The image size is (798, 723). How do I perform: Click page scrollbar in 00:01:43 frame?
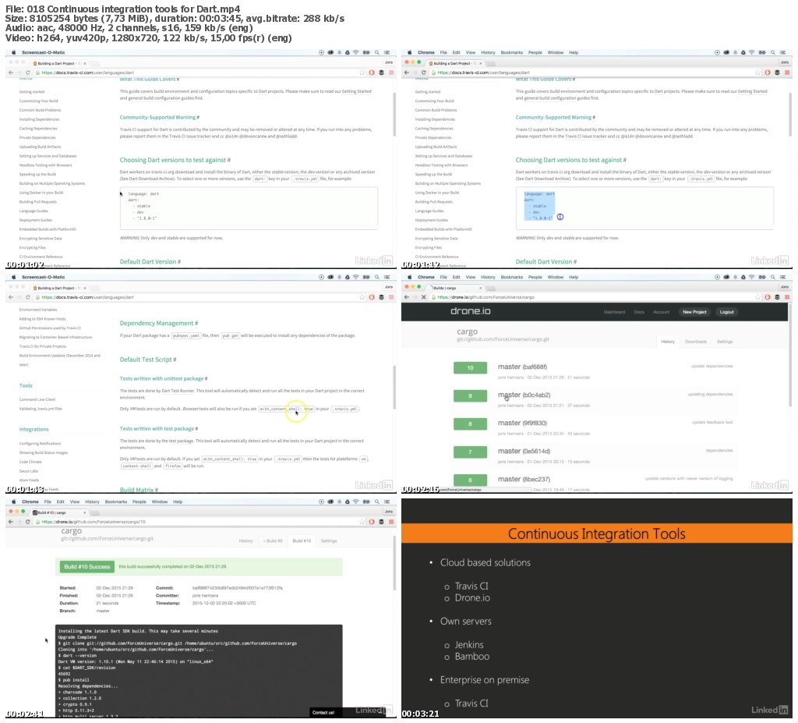point(394,387)
